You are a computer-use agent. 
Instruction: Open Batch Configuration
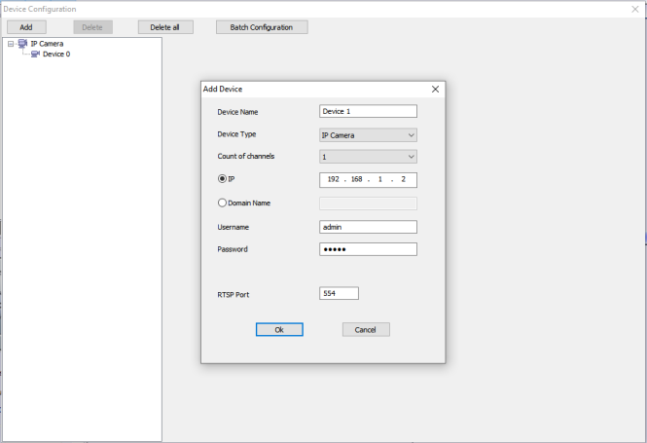tap(261, 27)
